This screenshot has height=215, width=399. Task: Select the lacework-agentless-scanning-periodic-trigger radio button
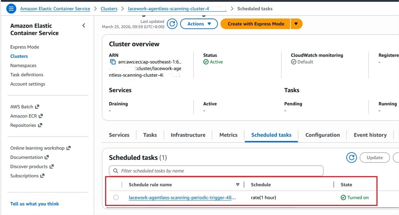[116, 198]
